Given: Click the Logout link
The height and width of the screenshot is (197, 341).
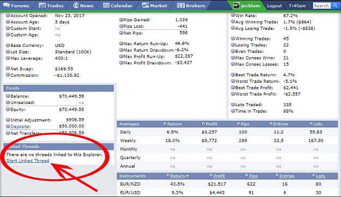Looking at the screenshot, I should pyautogui.click(x=274, y=6).
